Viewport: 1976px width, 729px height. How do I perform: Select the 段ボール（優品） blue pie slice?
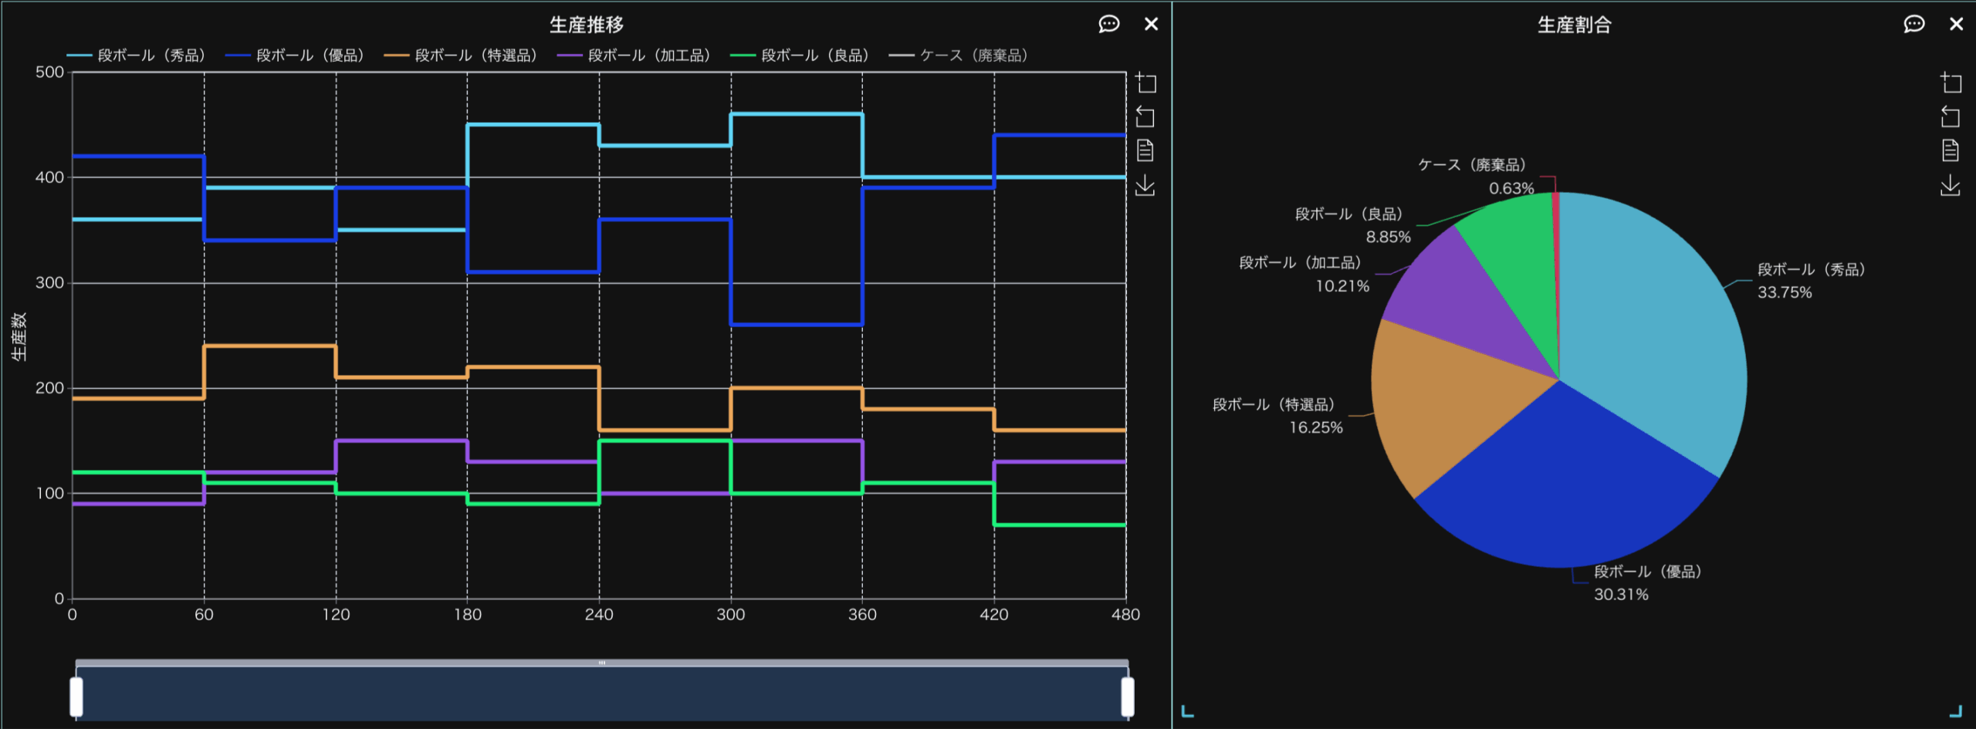click(1567, 486)
